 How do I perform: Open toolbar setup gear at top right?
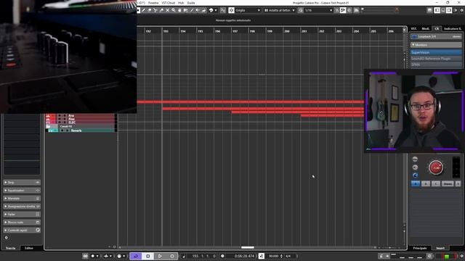tap(462, 10)
